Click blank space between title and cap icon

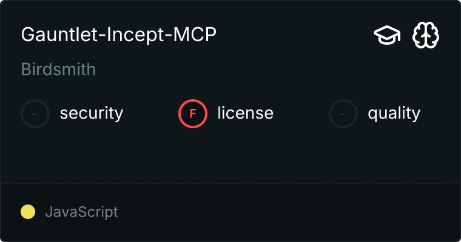pos(294,35)
